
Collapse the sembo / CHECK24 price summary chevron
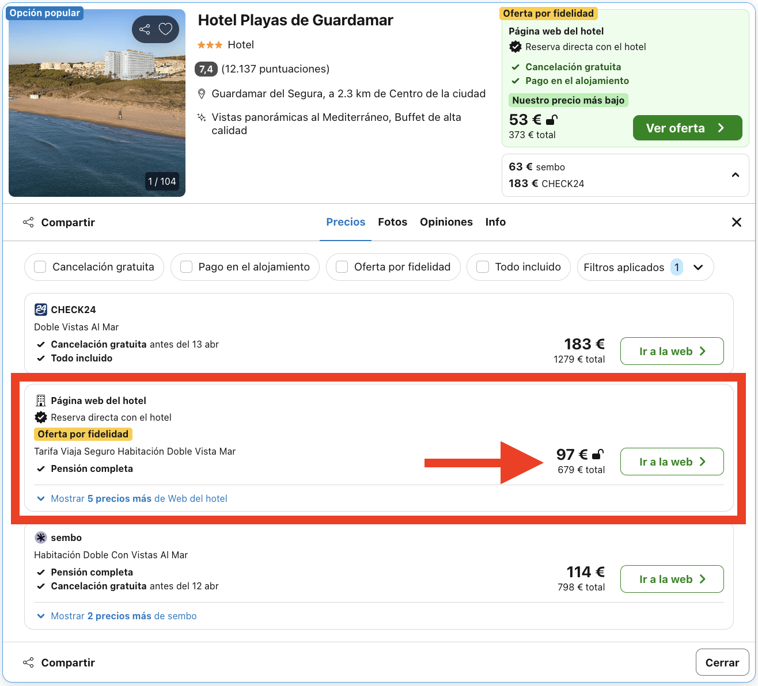(736, 175)
